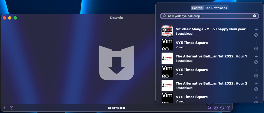
Task: Add the NYE Times Square result below Hour 2
Action: pyautogui.click(x=256, y=97)
